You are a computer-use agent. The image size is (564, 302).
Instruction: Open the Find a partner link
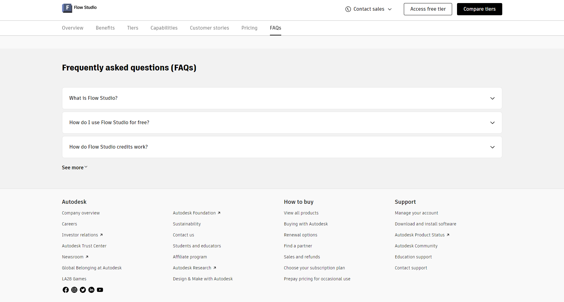[298, 246]
